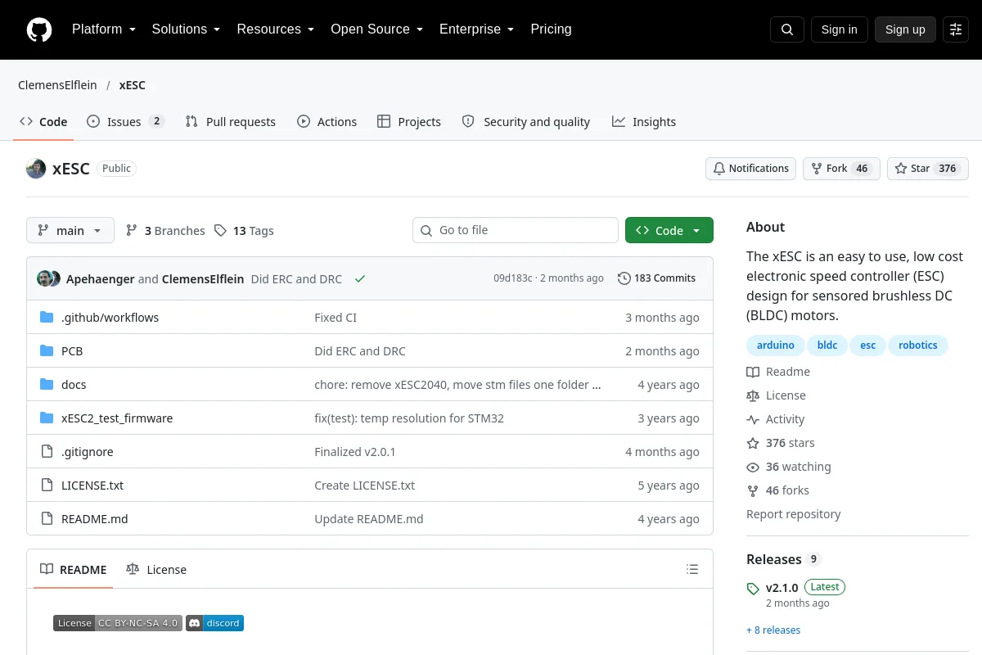Screen dimensions: 982x655
Task: Fork the repository
Action: [841, 169]
